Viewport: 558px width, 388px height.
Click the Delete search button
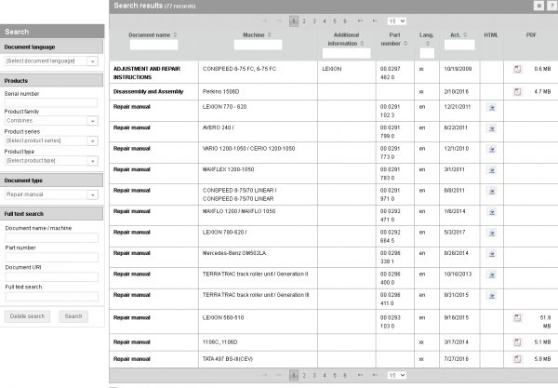[x=27, y=316]
